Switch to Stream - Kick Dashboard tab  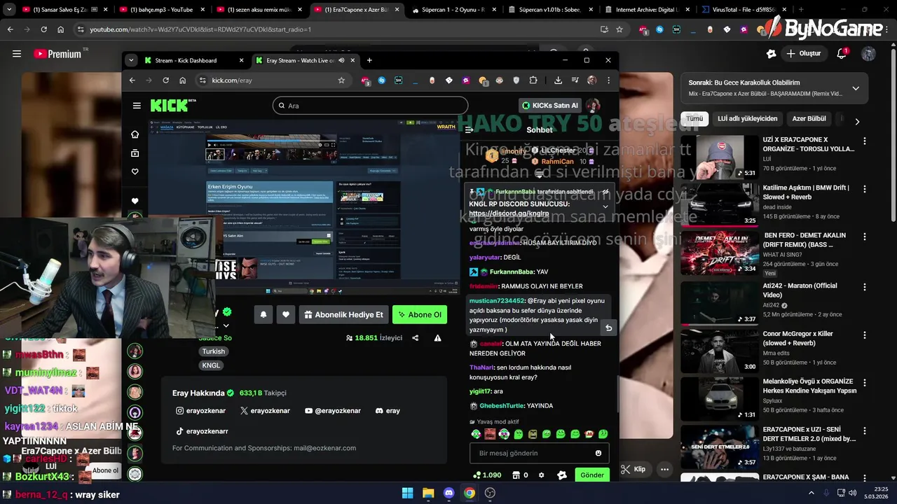(193, 60)
